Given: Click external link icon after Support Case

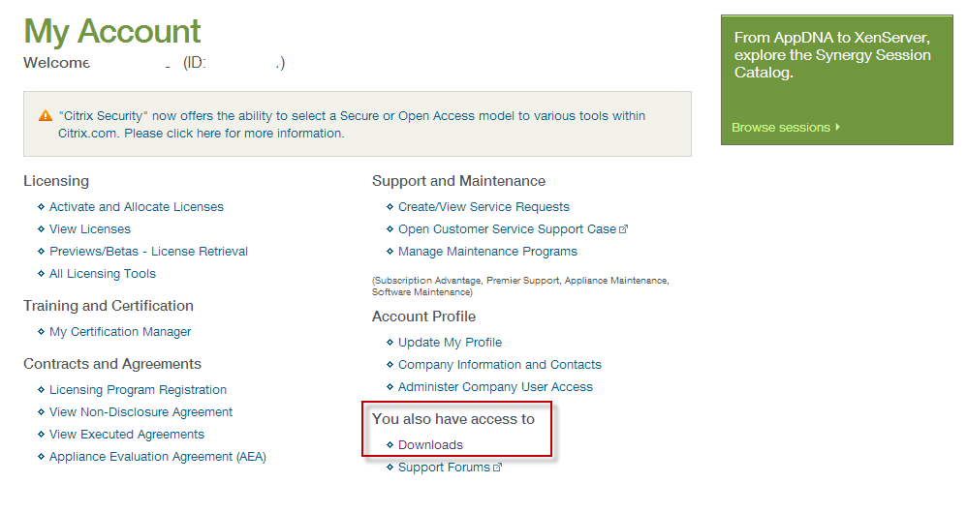Looking at the screenshot, I should click(624, 229).
